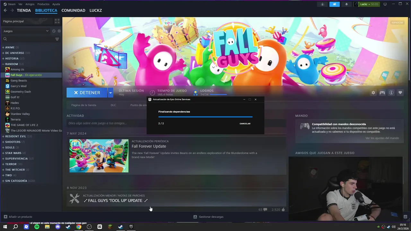The width and height of the screenshot is (411, 231).
Task: Go back with the navigation arrow
Action: [5, 11]
